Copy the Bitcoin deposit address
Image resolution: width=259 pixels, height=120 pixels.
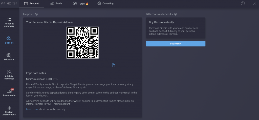tap(114, 66)
